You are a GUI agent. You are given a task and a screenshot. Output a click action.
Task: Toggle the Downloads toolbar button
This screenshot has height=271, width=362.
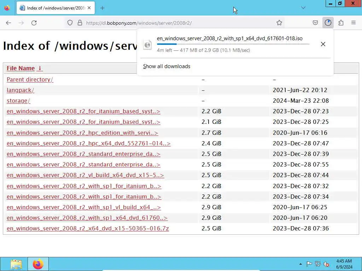(x=328, y=23)
